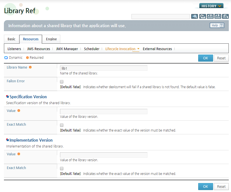Click the icon beside the Specification Version heading
Screen dimensions: 231x192
tap(7, 97)
